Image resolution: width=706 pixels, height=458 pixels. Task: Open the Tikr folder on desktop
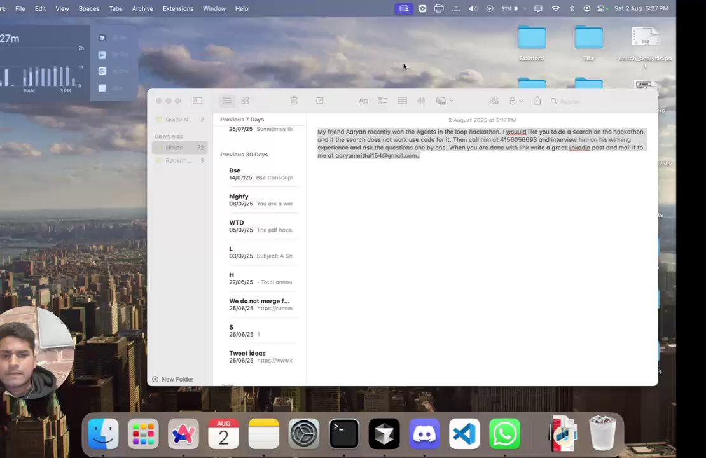click(588, 43)
